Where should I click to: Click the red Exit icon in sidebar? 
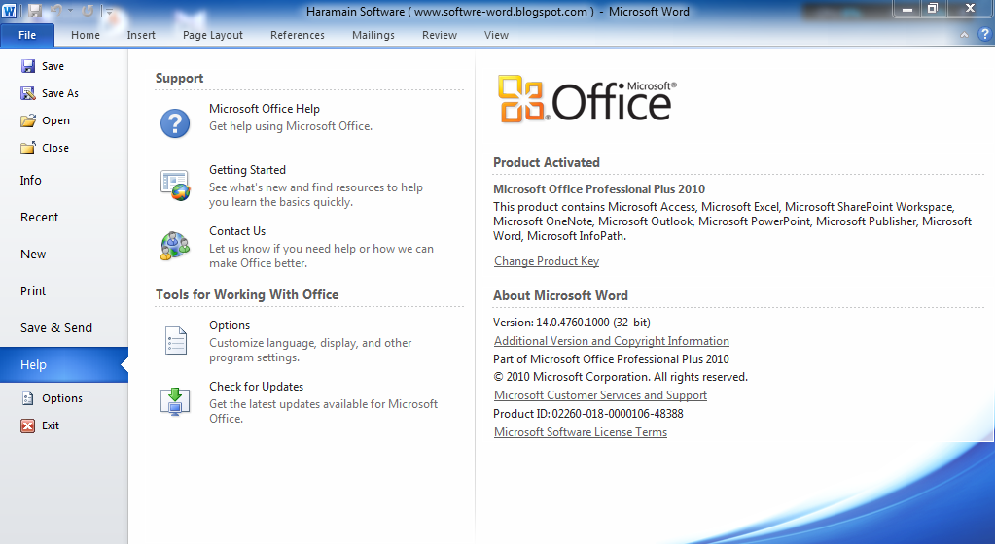(x=28, y=425)
